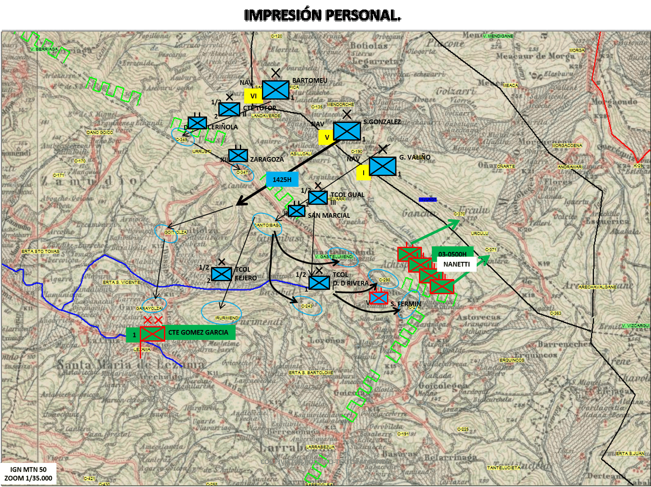
Task: Select the S. FERMIN red-bordered unit symbol
Action: point(379,298)
